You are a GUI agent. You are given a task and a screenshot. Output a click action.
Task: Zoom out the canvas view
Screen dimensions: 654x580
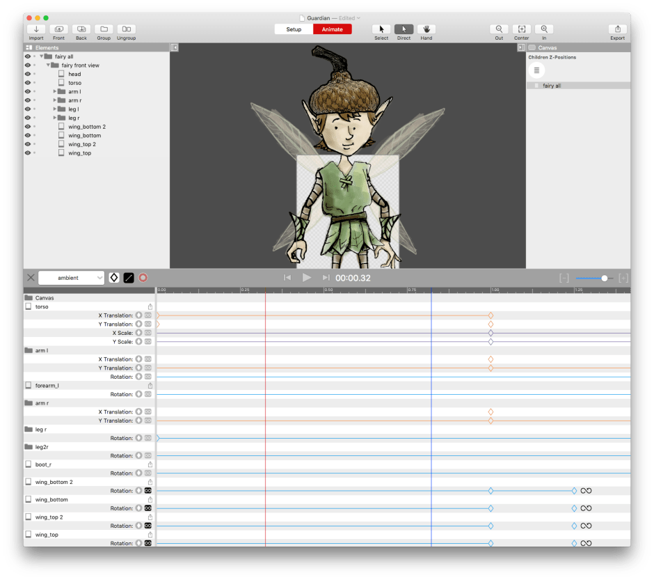click(499, 29)
